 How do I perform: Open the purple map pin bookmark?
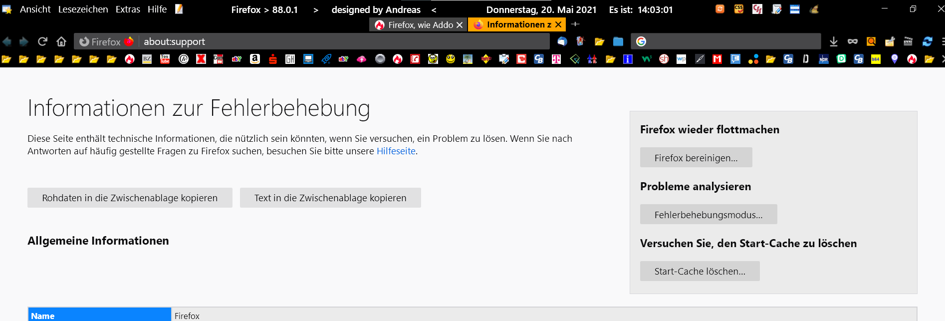895,59
